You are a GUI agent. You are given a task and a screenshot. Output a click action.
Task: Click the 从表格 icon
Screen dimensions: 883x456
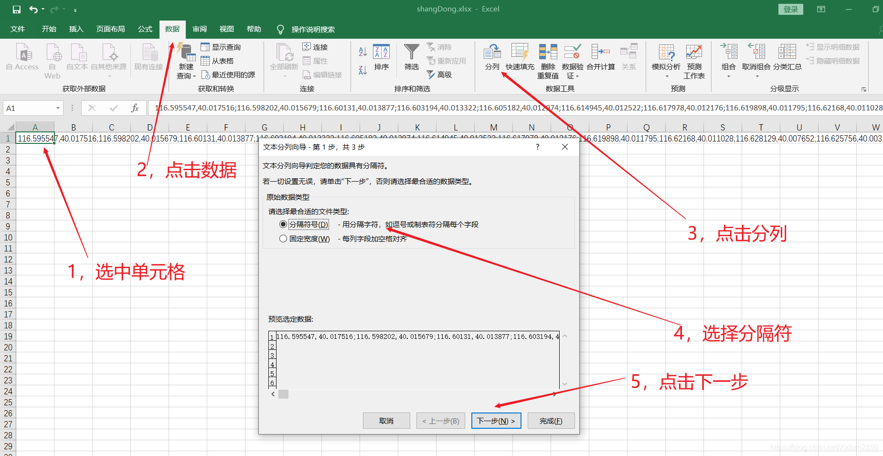[205, 61]
